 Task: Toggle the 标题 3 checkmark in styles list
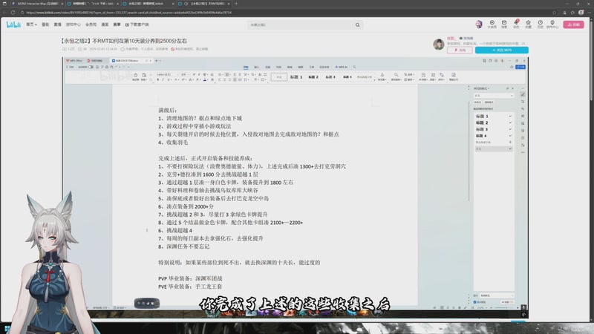click(x=510, y=129)
